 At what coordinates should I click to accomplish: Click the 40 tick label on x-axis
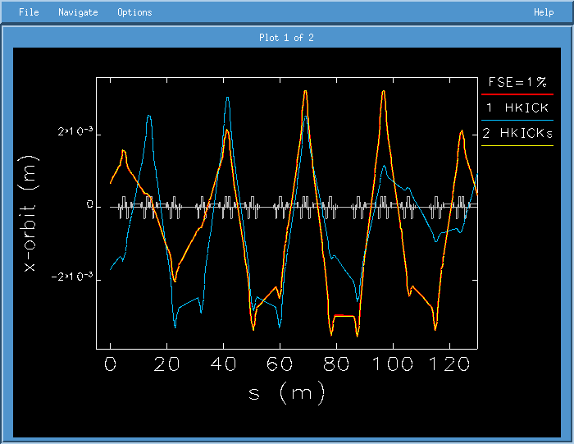click(x=223, y=364)
